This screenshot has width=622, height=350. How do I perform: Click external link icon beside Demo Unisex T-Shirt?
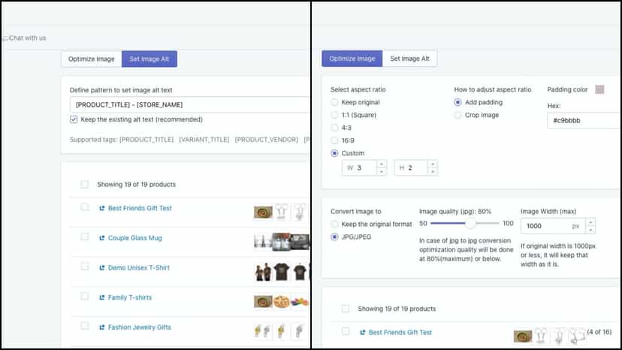[x=101, y=268]
